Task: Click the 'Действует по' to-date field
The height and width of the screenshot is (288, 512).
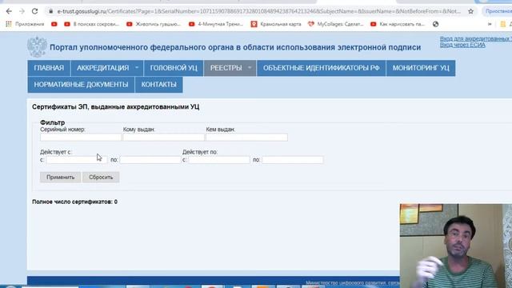Action: tap(293, 160)
